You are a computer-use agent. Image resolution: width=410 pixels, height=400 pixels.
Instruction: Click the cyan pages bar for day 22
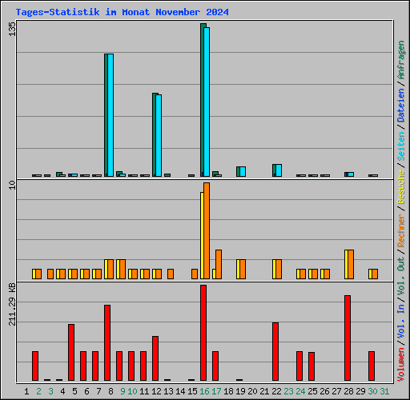(x=279, y=170)
